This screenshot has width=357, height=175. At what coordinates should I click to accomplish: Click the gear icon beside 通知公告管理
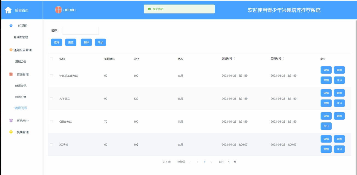(11, 50)
